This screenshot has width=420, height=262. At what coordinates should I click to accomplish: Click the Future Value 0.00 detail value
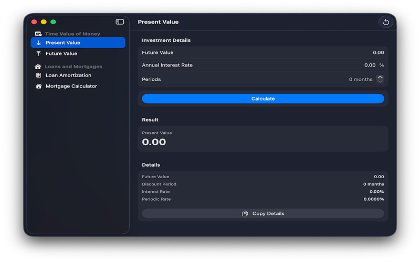(x=379, y=177)
